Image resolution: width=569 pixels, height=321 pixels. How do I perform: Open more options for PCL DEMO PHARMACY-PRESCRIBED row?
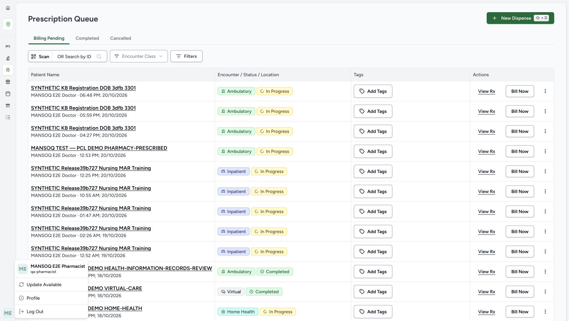pos(545,151)
